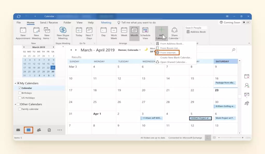Open the Tasks view icon
This screenshot has height=154, width=265.
pos(49,130)
